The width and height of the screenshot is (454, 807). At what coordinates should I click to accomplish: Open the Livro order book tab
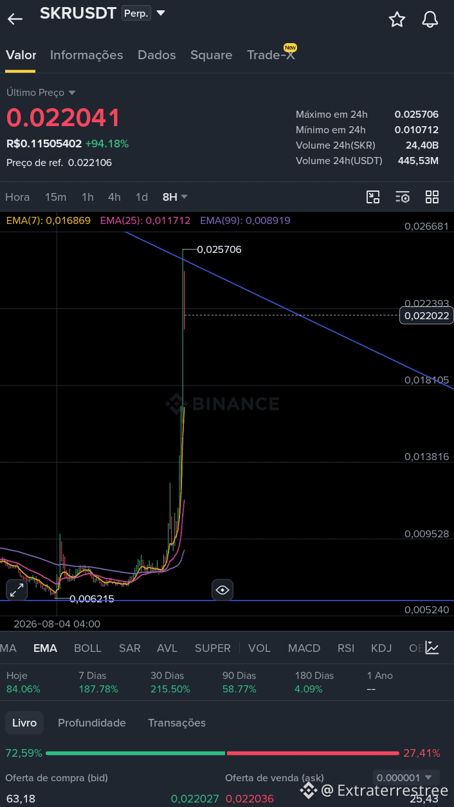coord(24,723)
